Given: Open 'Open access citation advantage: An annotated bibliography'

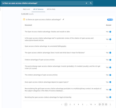Looking at the screenshot, I should tap(46, 46).
